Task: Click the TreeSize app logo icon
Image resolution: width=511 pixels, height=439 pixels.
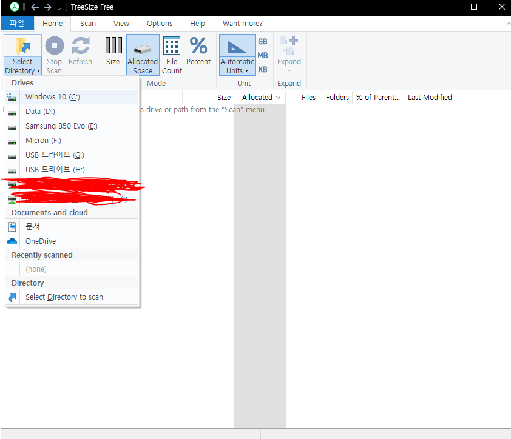Action: tap(15, 7)
